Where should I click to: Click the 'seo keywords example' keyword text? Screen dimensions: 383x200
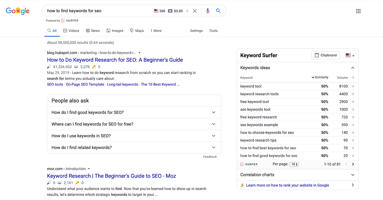pos(259,125)
